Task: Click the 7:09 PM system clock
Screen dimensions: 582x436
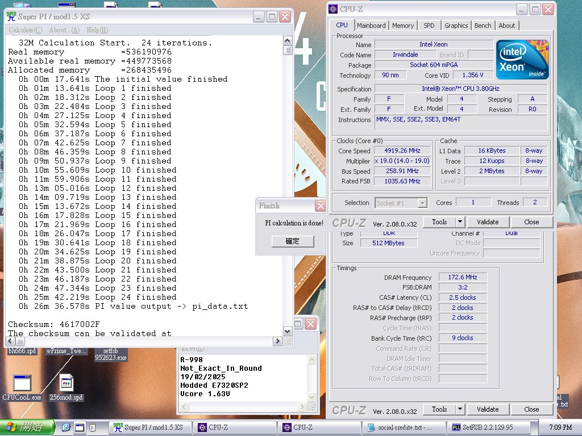Action: (x=560, y=427)
